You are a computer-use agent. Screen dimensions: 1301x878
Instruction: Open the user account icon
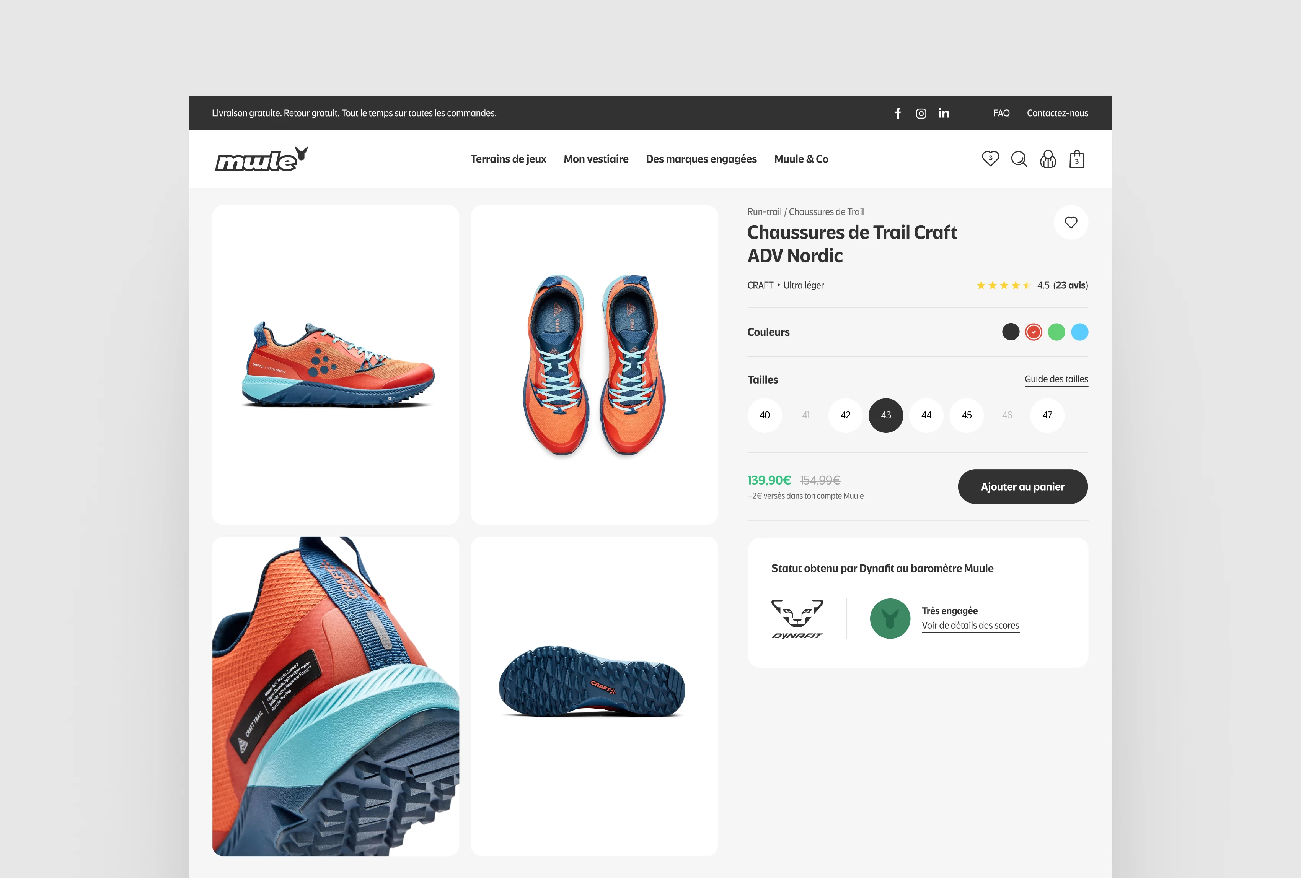pyautogui.click(x=1048, y=159)
